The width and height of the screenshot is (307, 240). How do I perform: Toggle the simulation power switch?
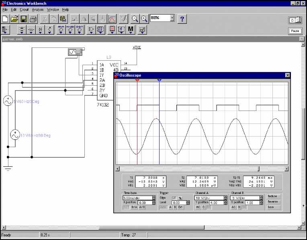295,20
